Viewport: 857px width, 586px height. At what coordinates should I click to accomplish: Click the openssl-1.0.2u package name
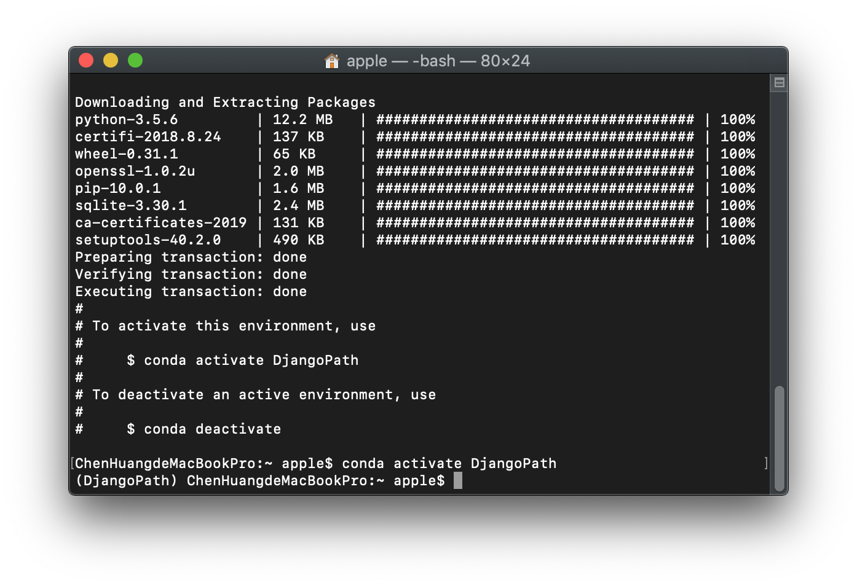click(135, 171)
